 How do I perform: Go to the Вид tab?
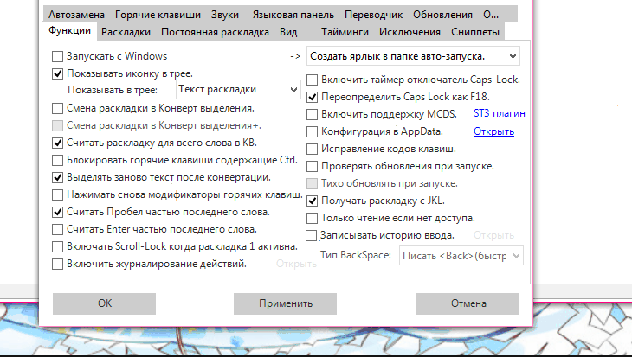pyautogui.click(x=288, y=32)
